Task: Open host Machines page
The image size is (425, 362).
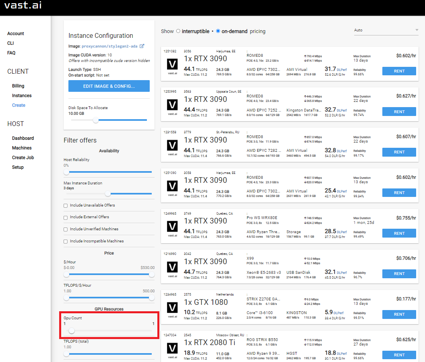Action: 22,148
